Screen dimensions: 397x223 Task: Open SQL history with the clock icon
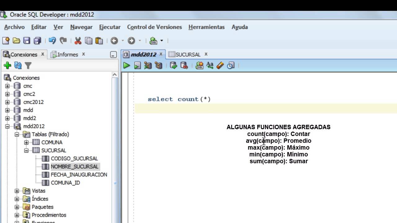(x=231, y=65)
